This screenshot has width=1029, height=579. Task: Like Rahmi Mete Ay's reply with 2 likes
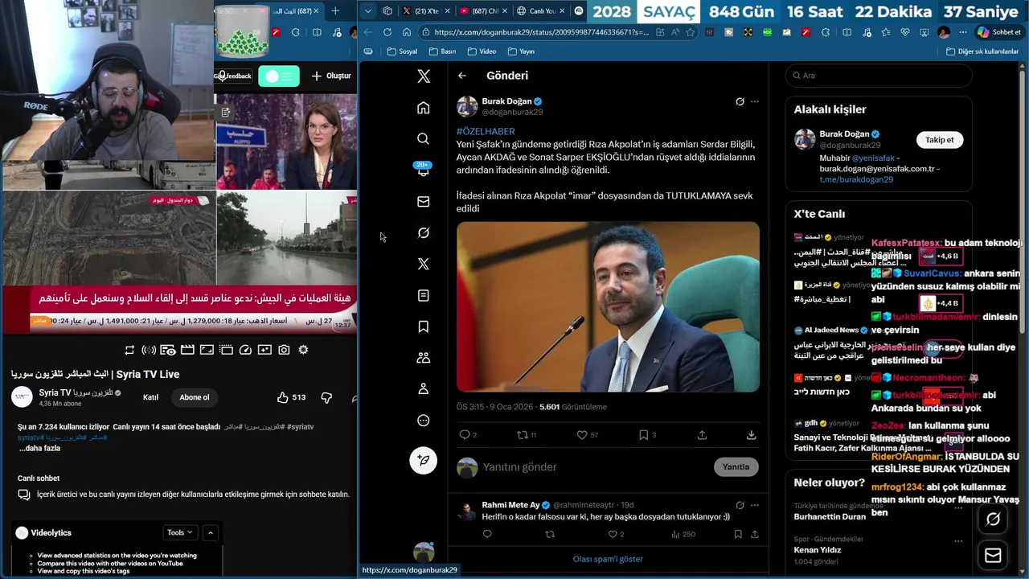pos(616,534)
